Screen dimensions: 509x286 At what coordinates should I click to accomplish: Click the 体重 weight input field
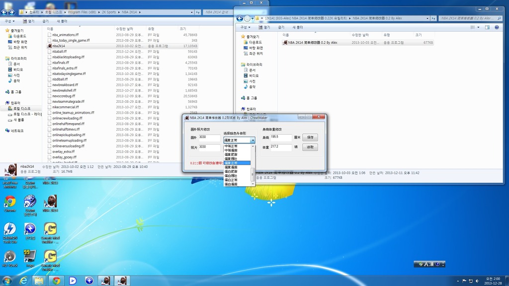(x=280, y=147)
